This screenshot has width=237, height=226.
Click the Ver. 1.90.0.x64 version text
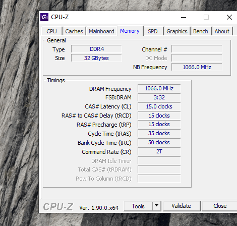(x=99, y=208)
